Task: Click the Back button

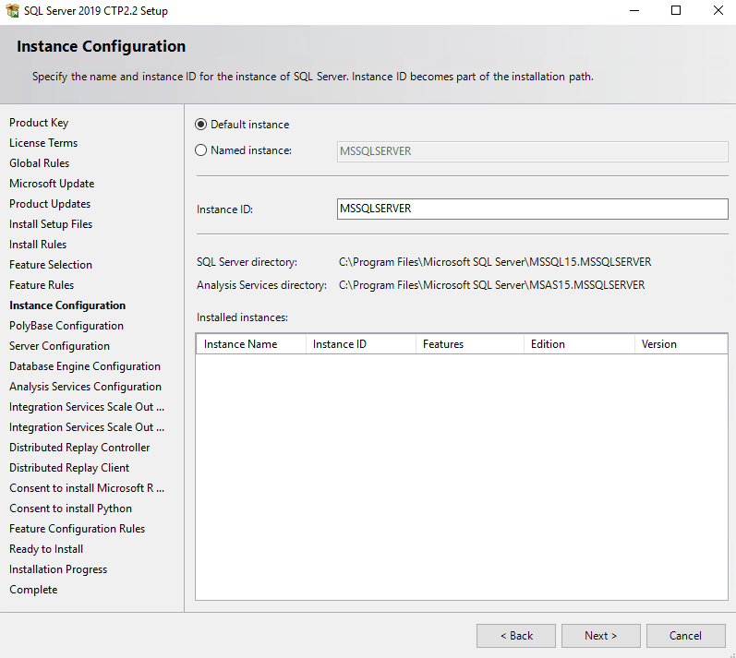Action: coord(516,636)
